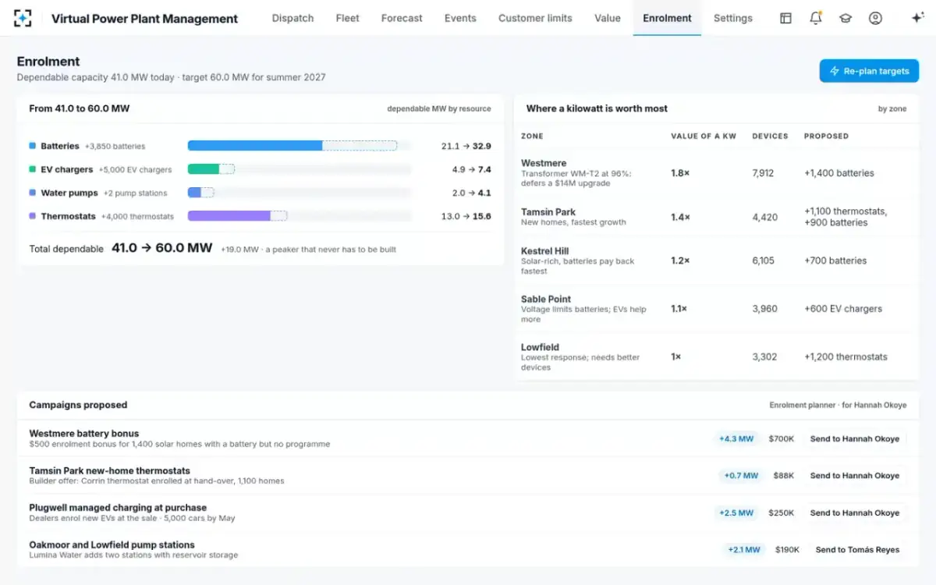Click the +2.1 MW badge
This screenshot has height=585, width=936.
pos(744,550)
